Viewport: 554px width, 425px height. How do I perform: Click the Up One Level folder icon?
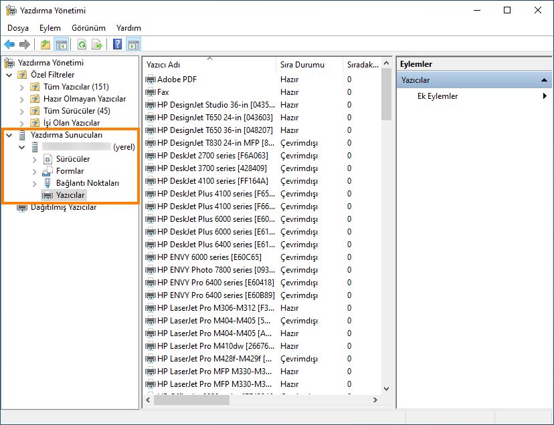coord(45,45)
